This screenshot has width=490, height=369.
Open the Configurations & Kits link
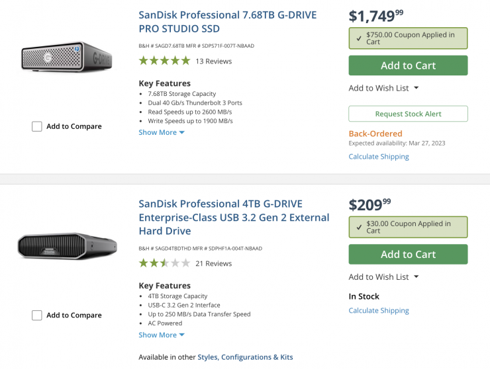click(x=257, y=357)
